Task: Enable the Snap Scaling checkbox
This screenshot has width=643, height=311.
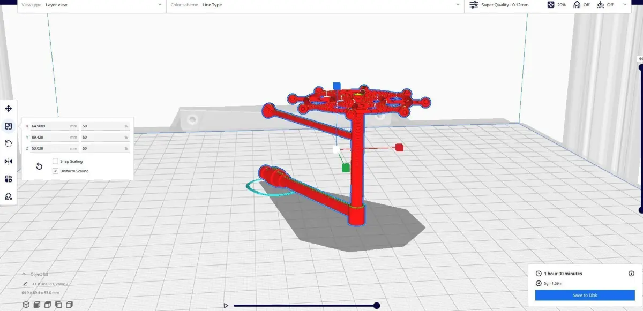Action: click(x=55, y=161)
